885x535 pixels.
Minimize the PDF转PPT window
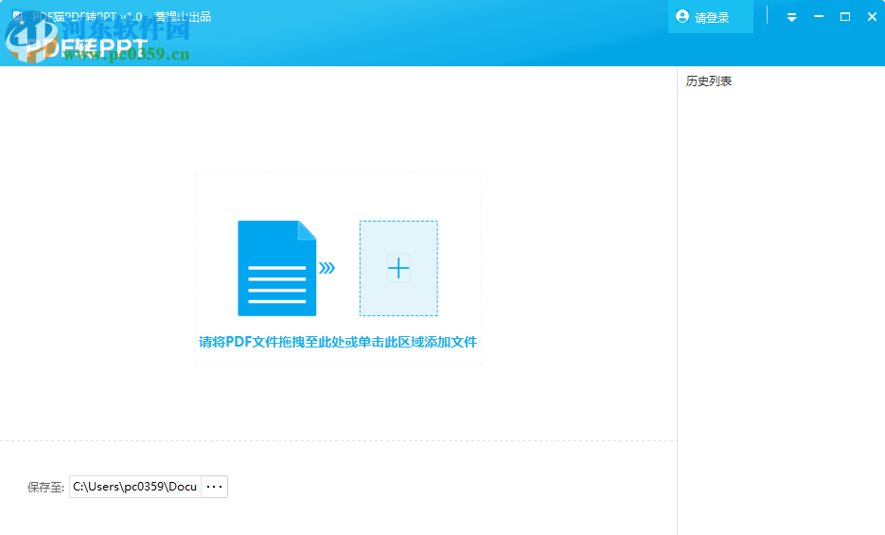click(x=819, y=17)
